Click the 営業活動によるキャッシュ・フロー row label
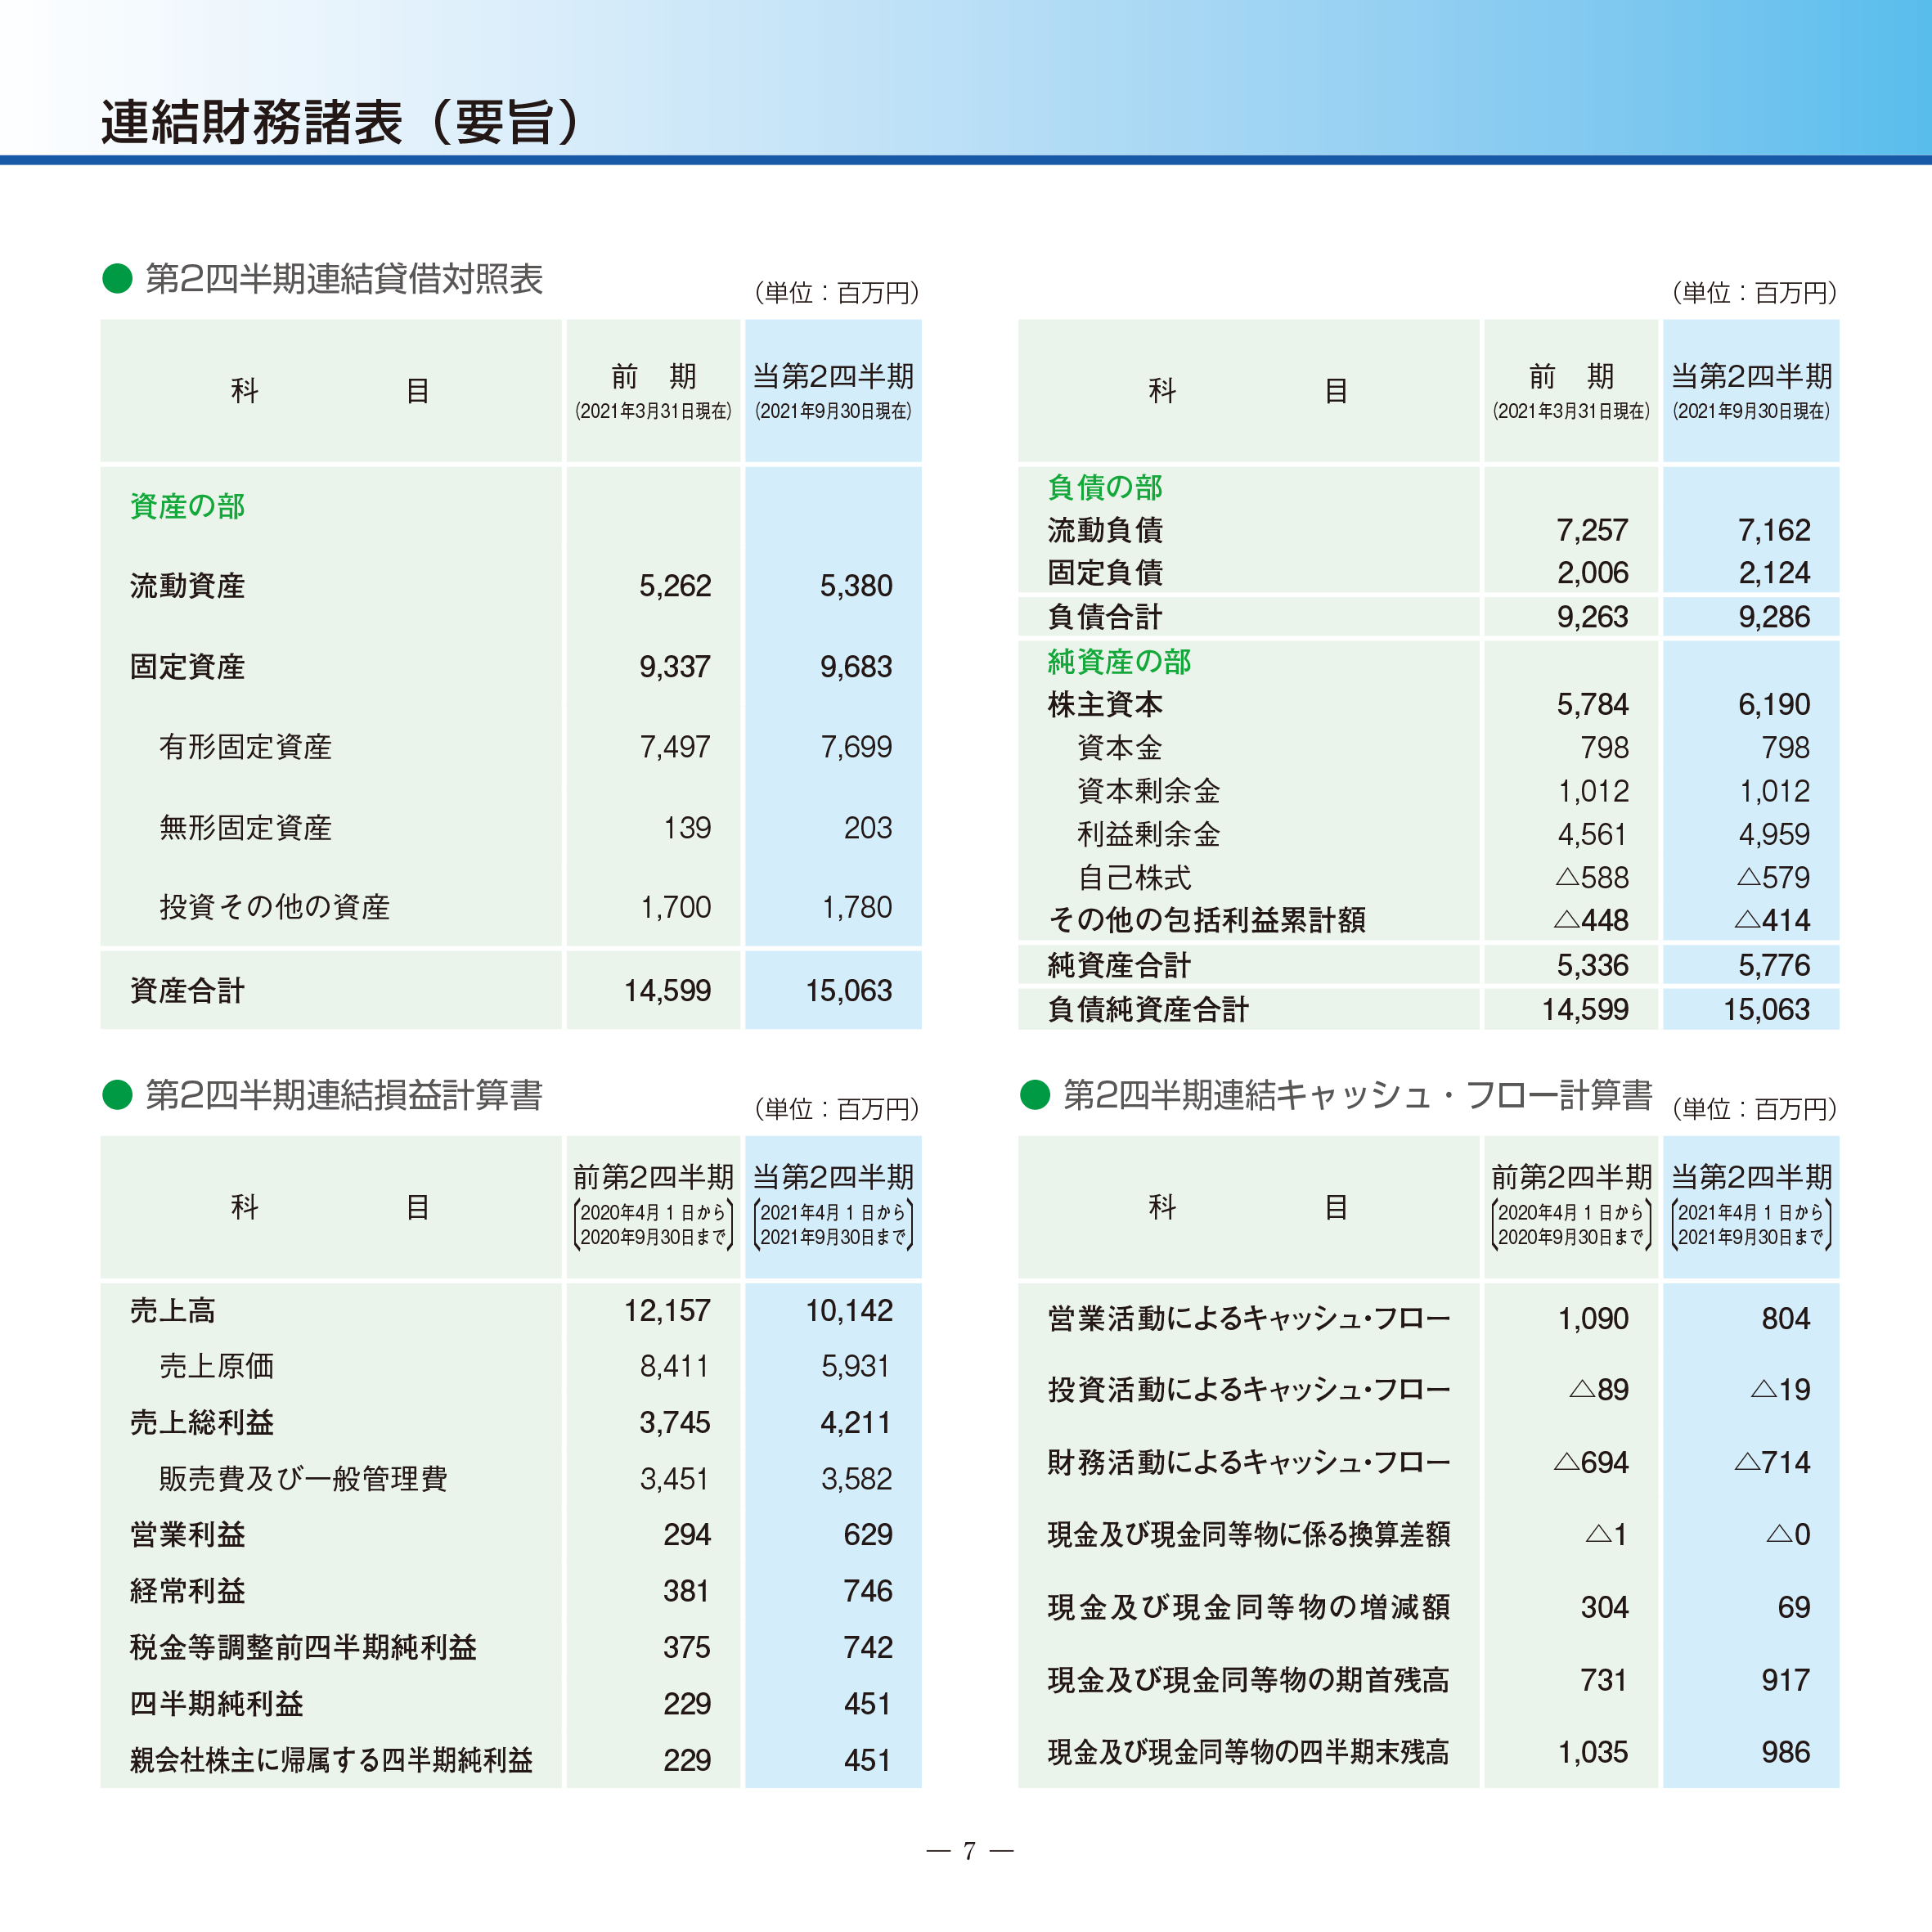1932x1932 pixels. tap(1248, 1318)
